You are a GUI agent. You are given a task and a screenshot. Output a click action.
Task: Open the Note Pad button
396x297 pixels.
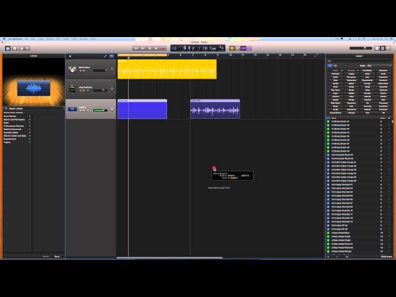click(377, 48)
